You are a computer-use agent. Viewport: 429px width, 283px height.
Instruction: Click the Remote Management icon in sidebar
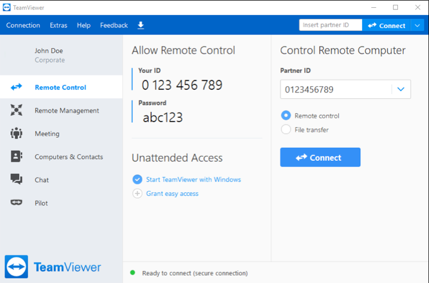point(16,110)
